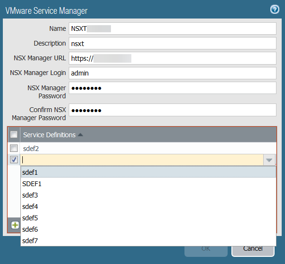Select uppercase SDEF1 option
285x264 pixels.
(32, 184)
